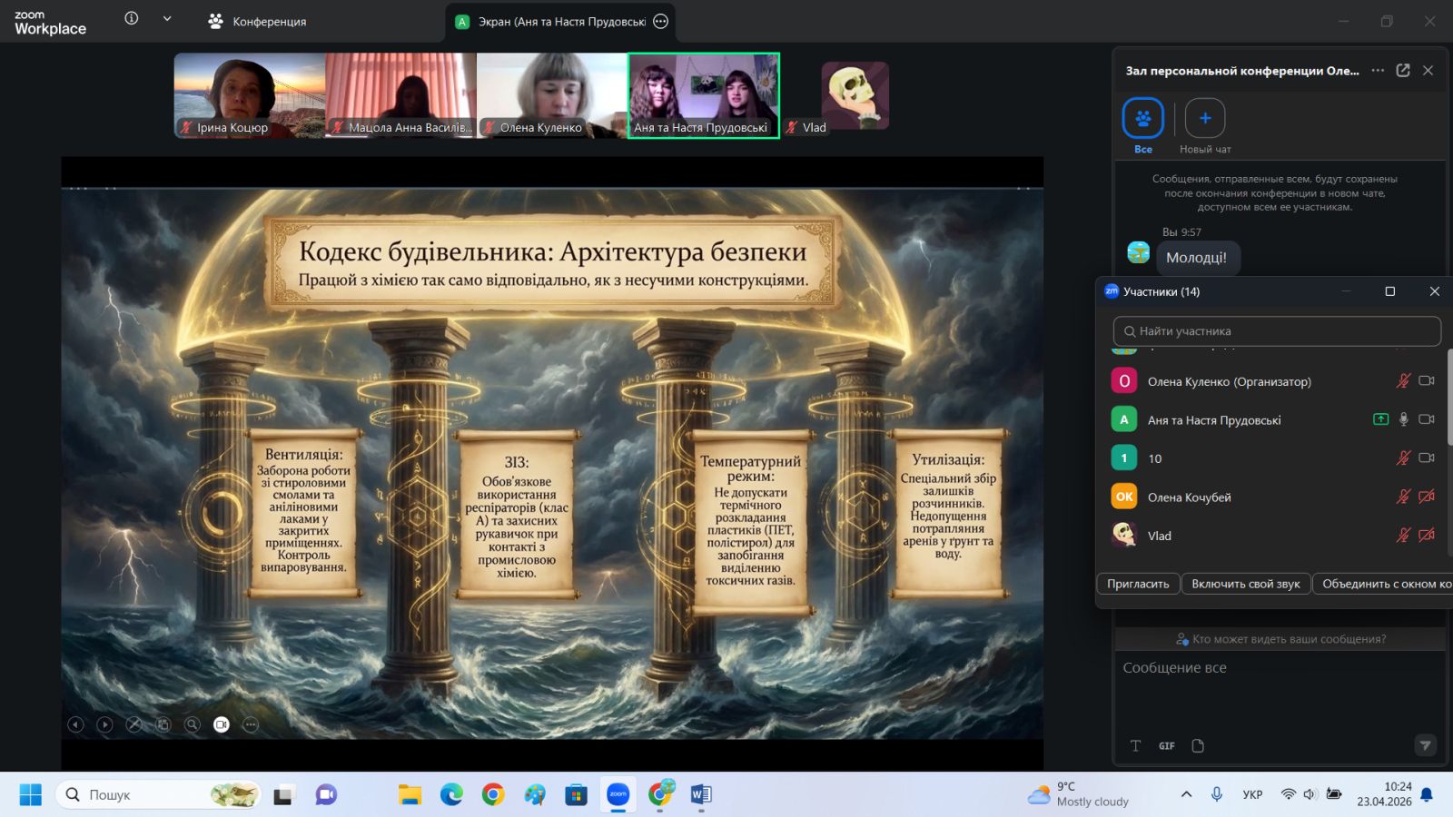Expand the dropdown arrow beside info icon
The image size is (1453, 817).
coord(167,19)
